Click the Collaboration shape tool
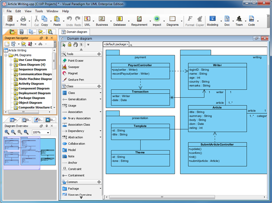 (76, 143)
